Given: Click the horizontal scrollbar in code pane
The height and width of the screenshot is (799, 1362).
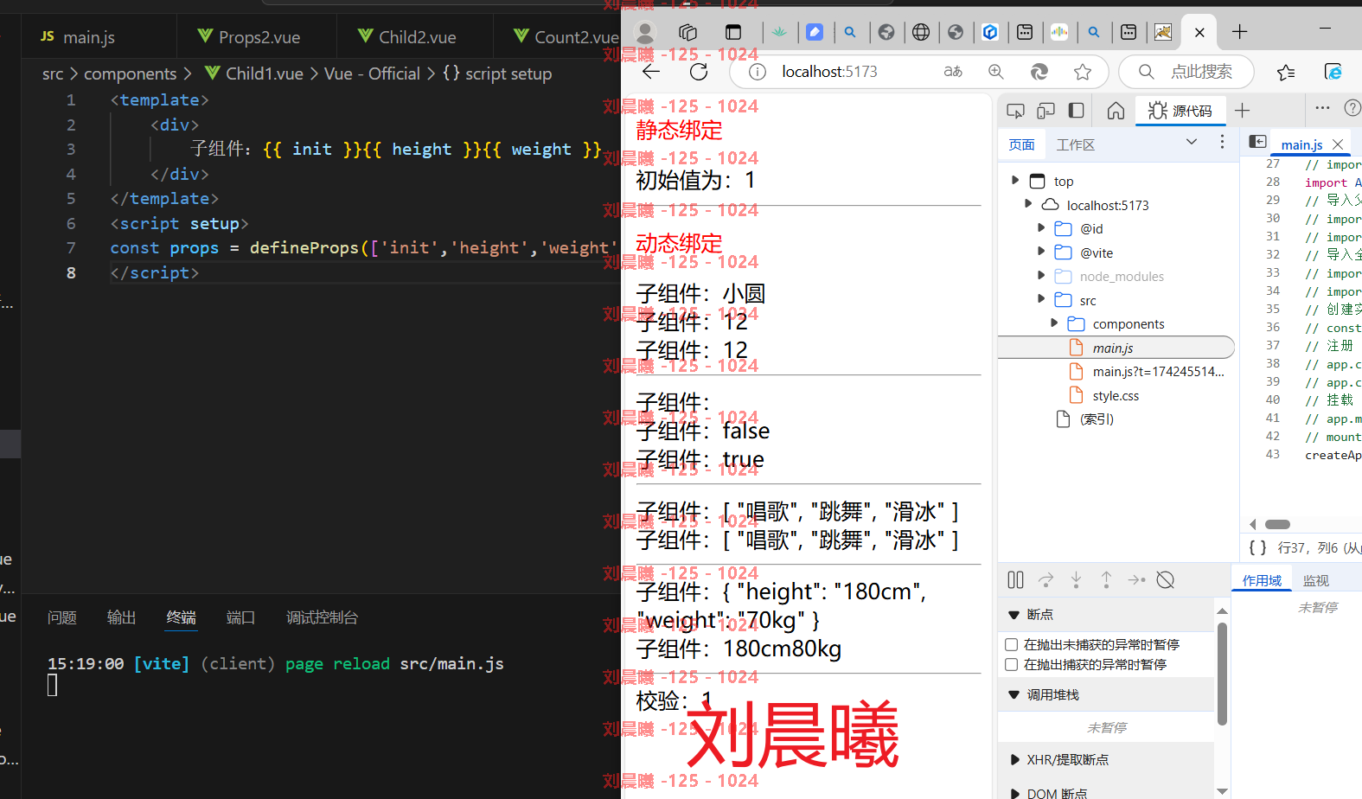Looking at the screenshot, I should 1277,524.
